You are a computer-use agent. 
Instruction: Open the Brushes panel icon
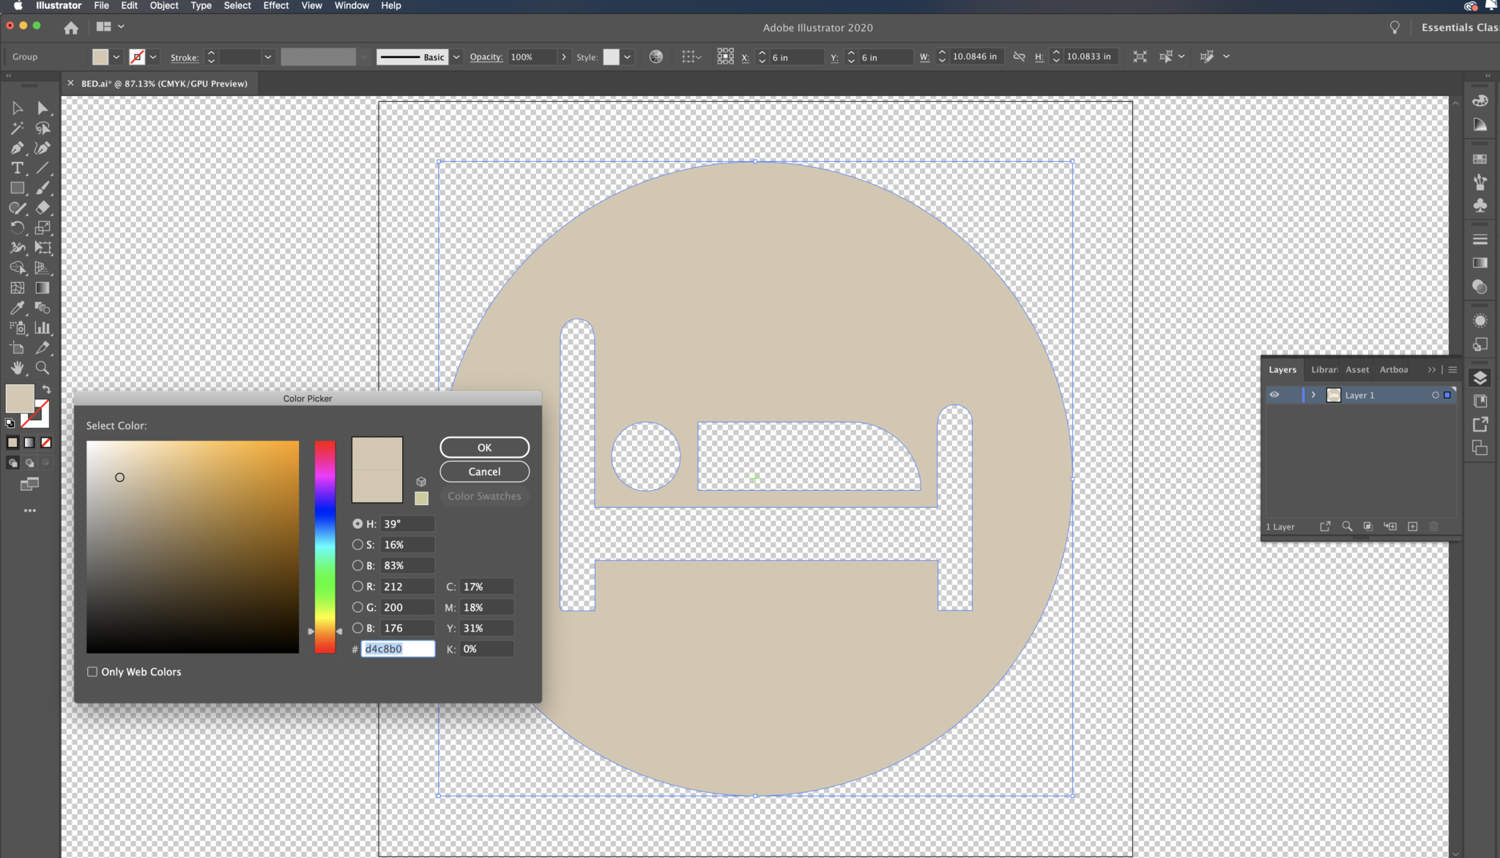[1480, 182]
